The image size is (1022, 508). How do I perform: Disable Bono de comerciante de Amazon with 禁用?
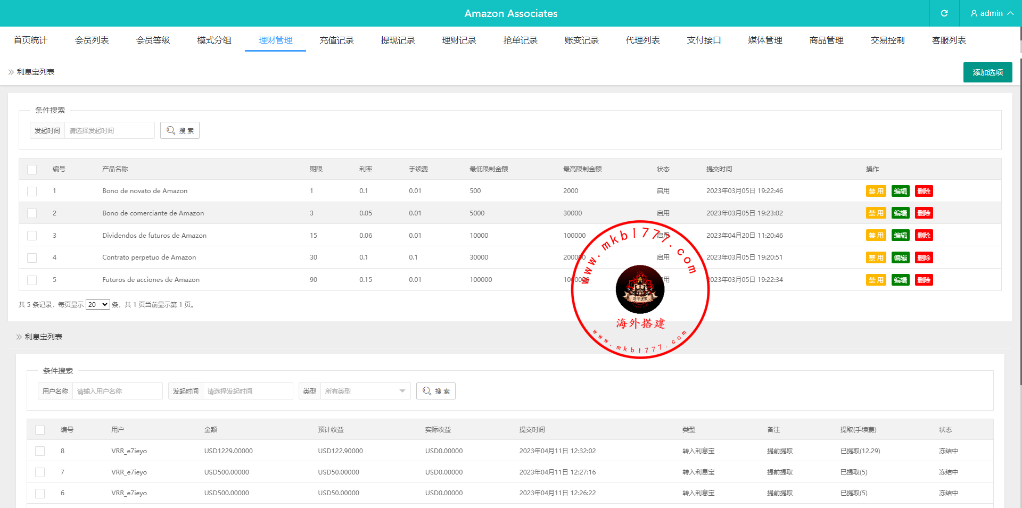876,213
